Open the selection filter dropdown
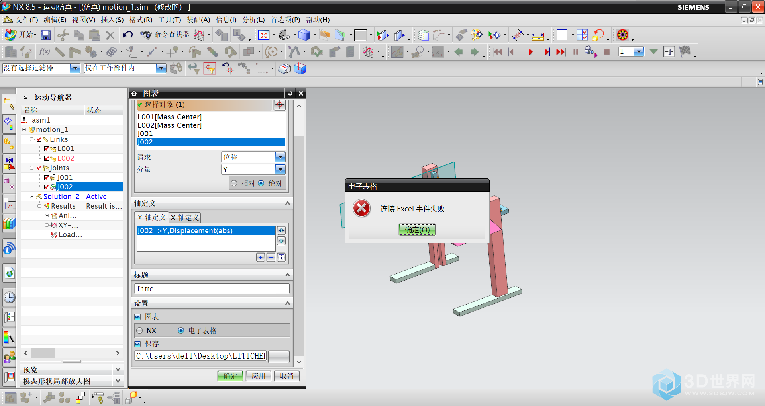The width and height of the screenshot is (765, 406). click(75, 68)
